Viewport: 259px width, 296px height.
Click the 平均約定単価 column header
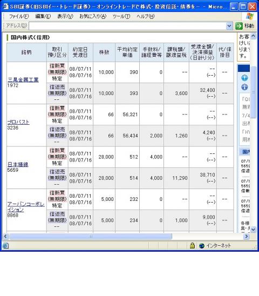(127, 52)
